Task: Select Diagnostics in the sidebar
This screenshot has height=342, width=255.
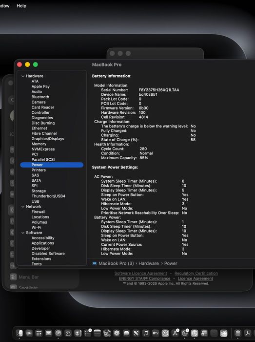Action: click(x=42, y=118)
